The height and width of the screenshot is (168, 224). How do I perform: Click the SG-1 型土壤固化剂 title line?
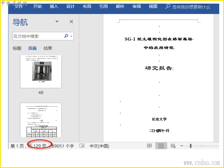(158, 39)
